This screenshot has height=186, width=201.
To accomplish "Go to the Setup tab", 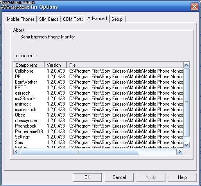I will click(117, 19).
